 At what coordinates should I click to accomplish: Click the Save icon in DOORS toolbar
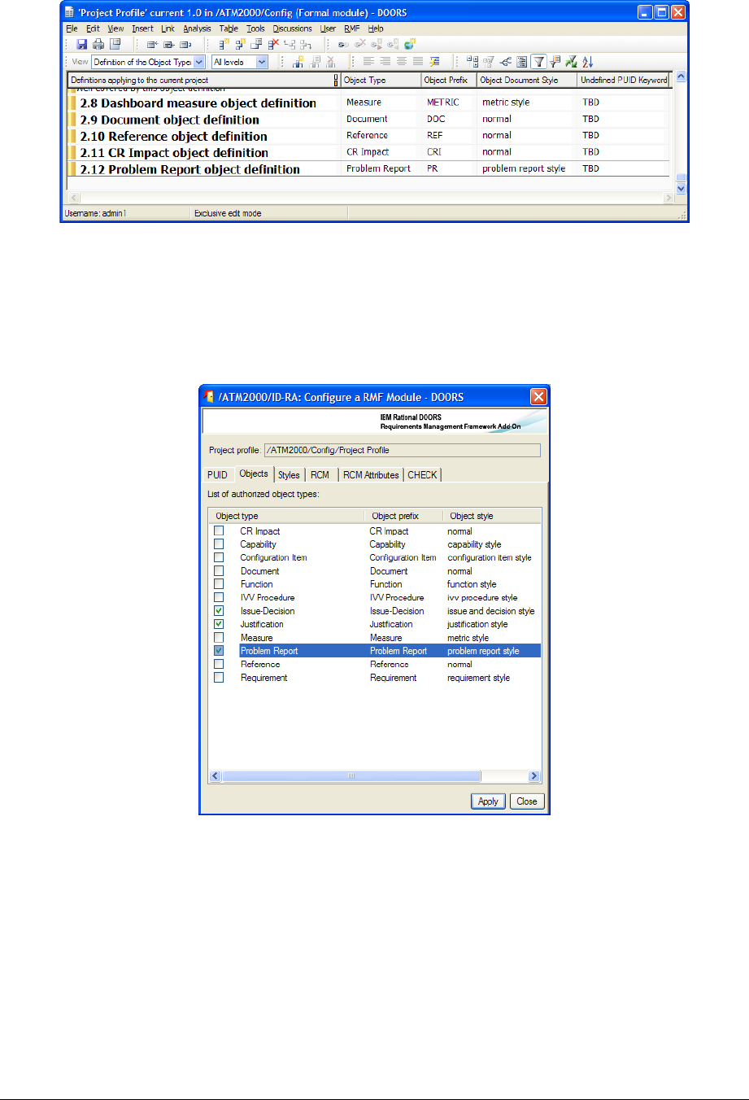coord(81,44)
